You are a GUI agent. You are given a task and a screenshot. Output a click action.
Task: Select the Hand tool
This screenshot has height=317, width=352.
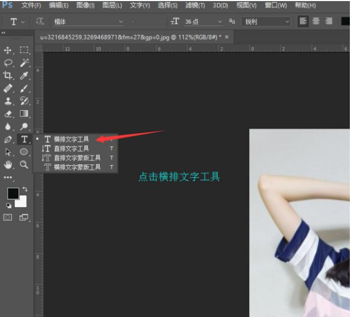click(8, 165)
